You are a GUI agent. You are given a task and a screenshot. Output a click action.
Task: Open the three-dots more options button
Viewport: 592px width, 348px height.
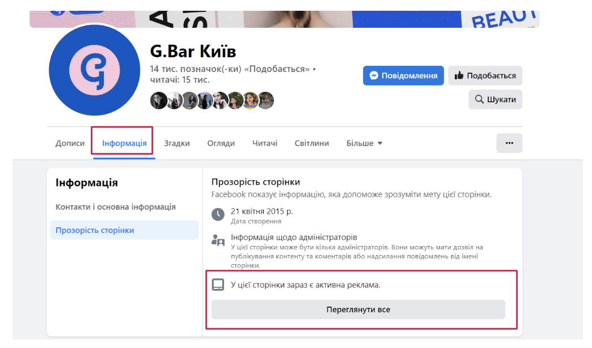[509, 143]
